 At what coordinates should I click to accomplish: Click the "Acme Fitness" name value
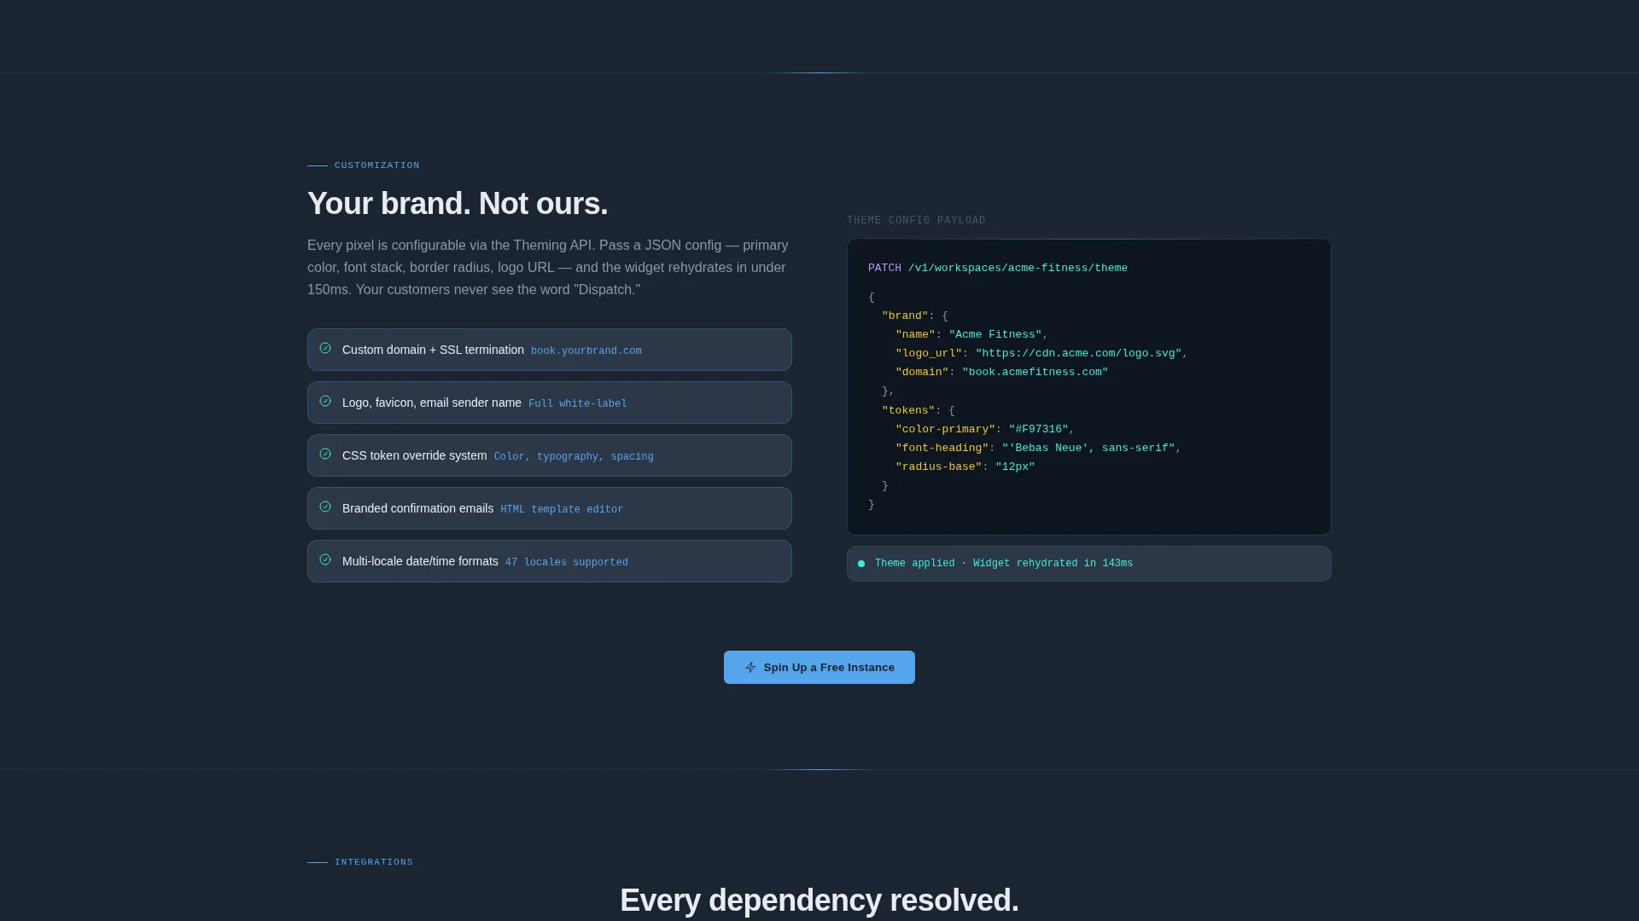pos(995,334)
